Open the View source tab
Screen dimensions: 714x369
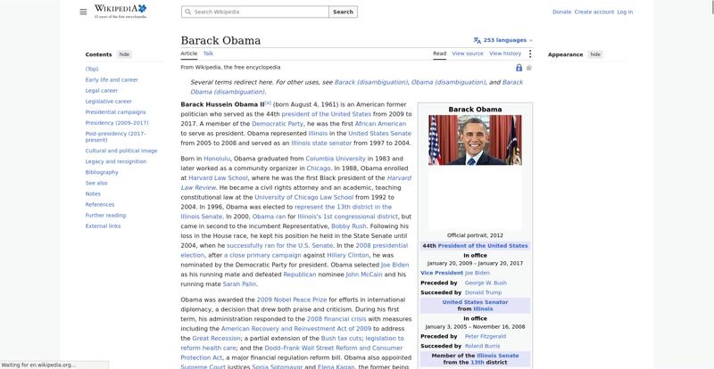[468, 53]
